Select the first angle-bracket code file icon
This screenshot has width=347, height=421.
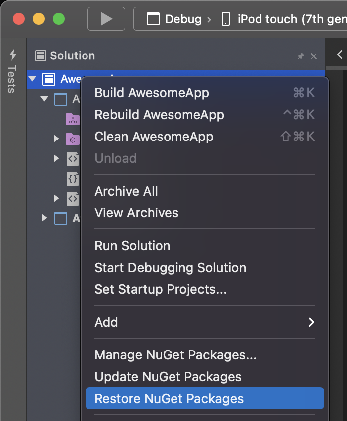coord(73,159)
